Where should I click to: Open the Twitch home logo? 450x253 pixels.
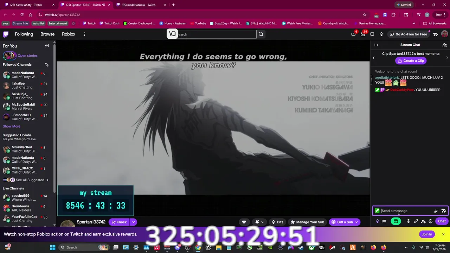(6, 34)
